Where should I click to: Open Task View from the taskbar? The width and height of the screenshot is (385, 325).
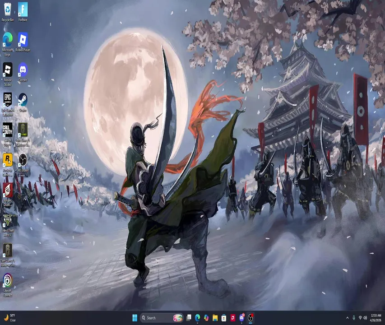click(x=189, y=318)
